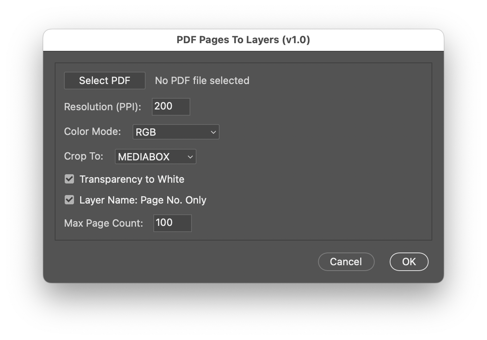Dismiss the dialog with Cancel

coord(346,261)
